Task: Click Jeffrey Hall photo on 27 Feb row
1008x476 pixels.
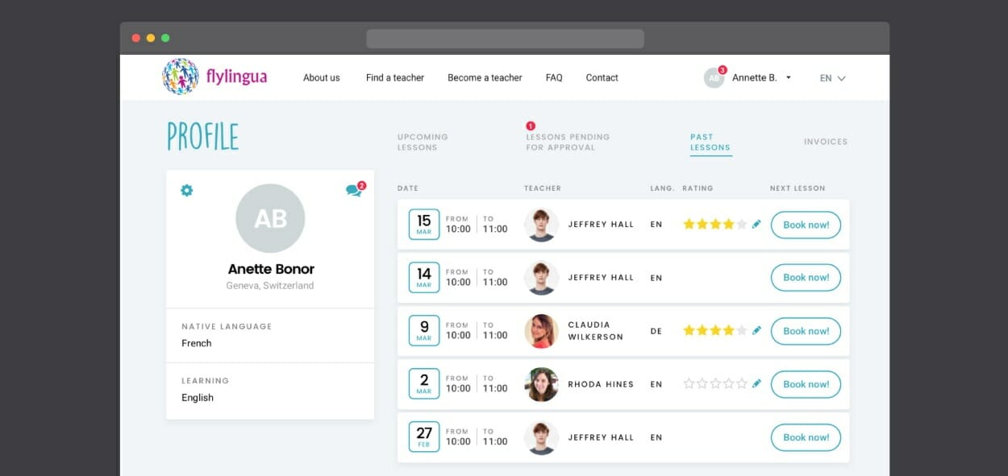Action: pos(541,437)
